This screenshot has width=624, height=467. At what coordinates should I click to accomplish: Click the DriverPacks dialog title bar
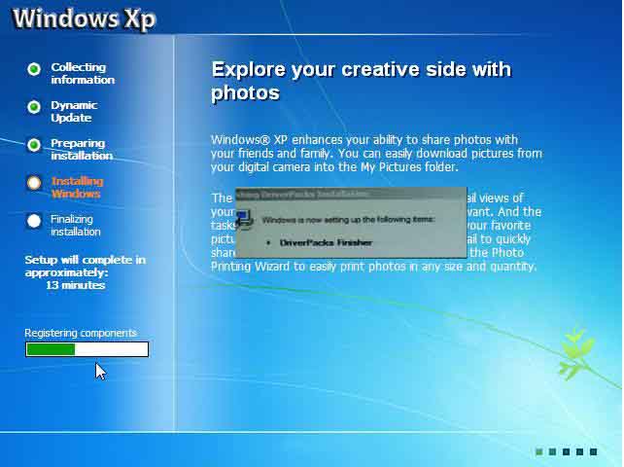(351, 194)
